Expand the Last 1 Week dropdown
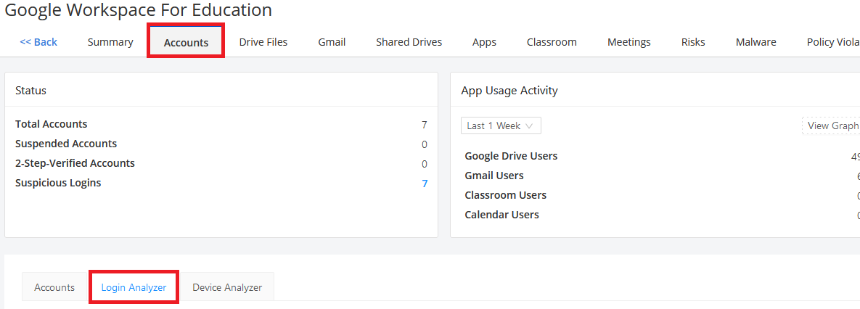This screenshot has width=860, height=309. coord(501,125)
